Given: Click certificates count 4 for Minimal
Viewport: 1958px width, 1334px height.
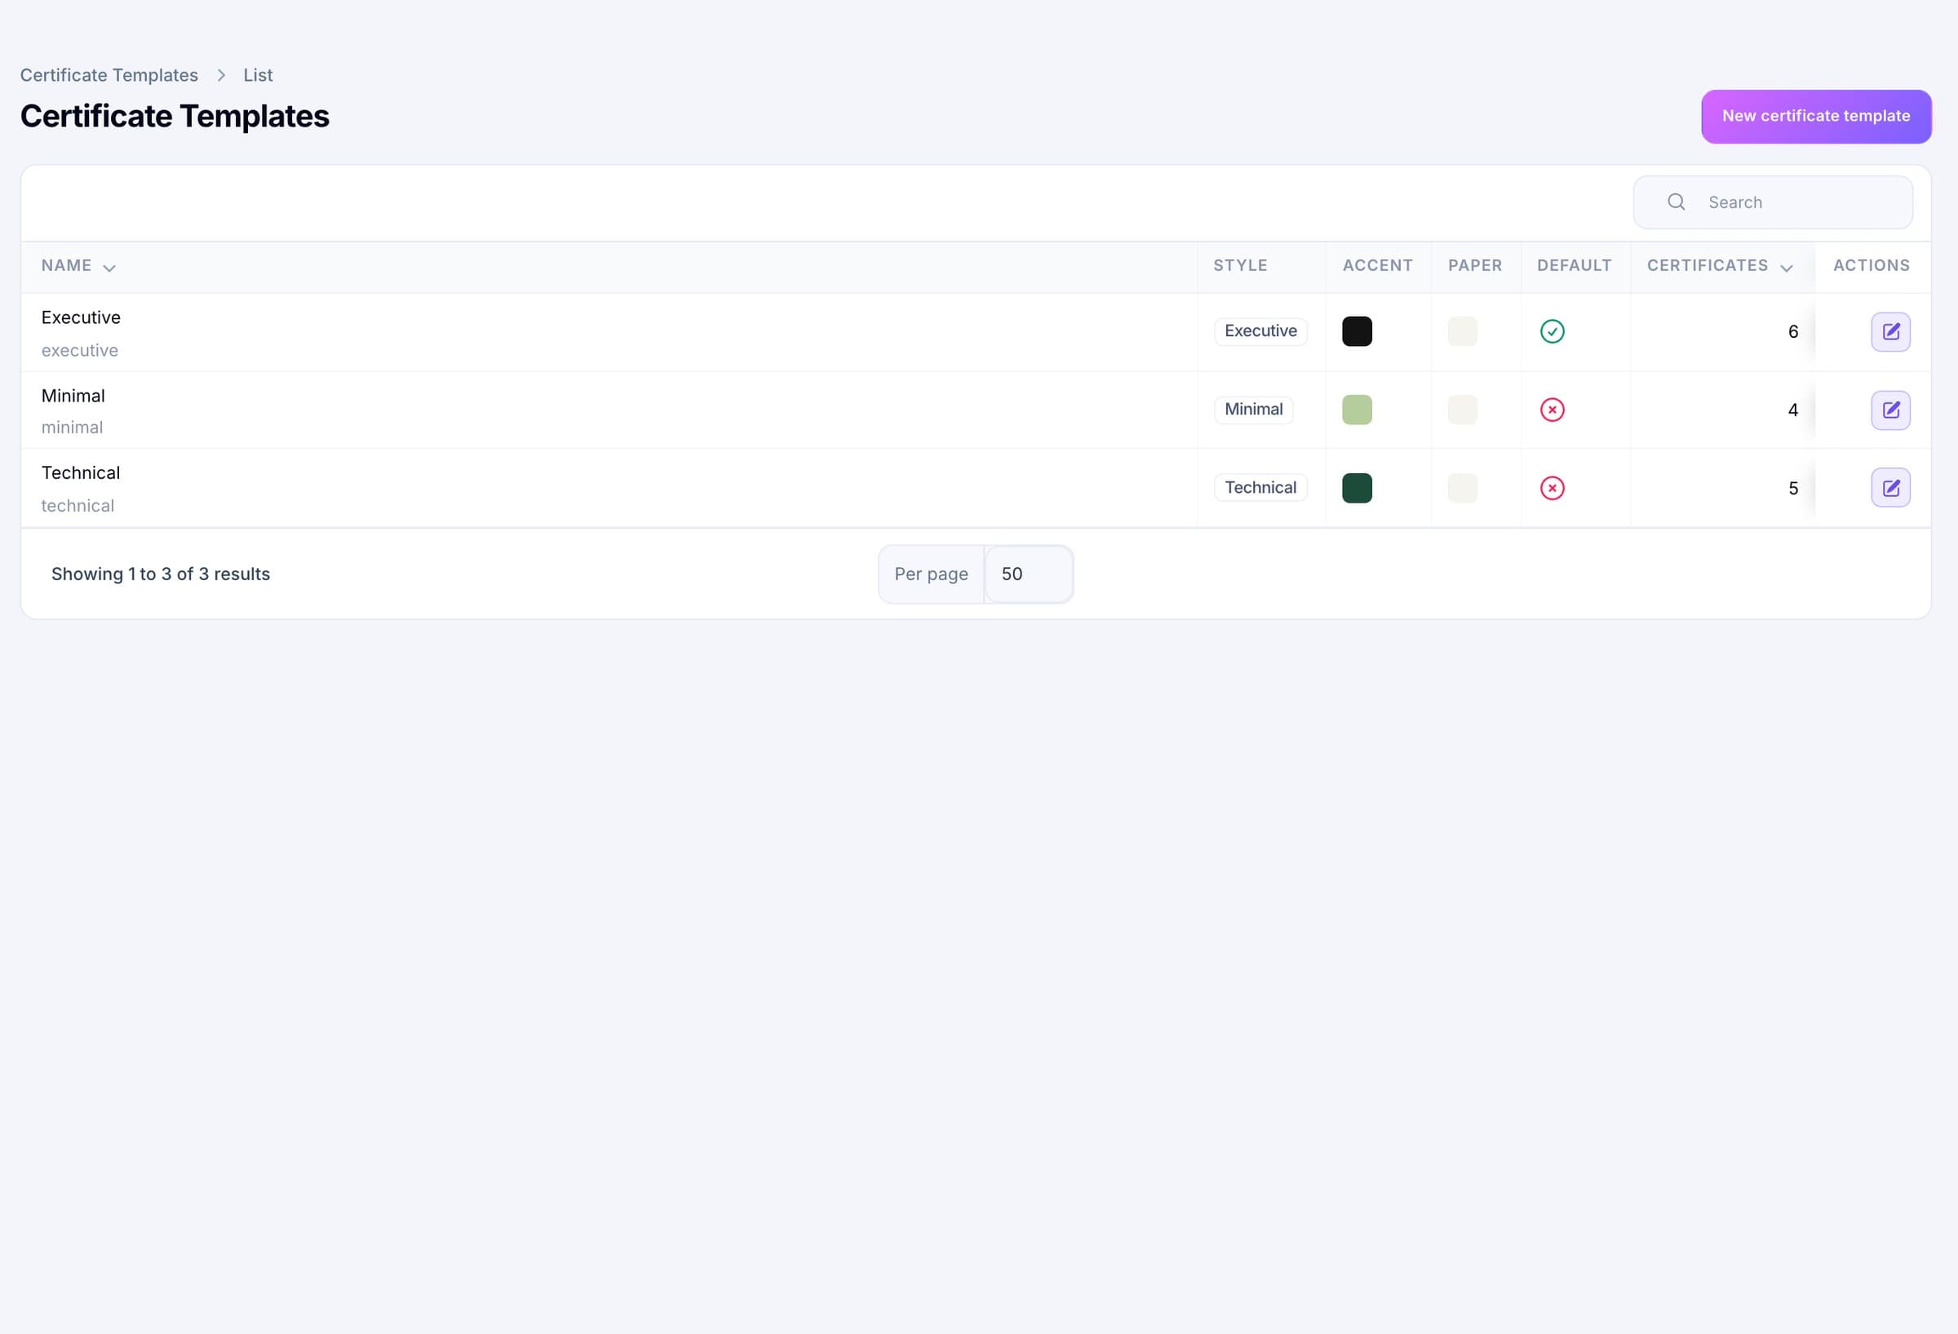Looking at the screenshot, I should [1793, 410].
